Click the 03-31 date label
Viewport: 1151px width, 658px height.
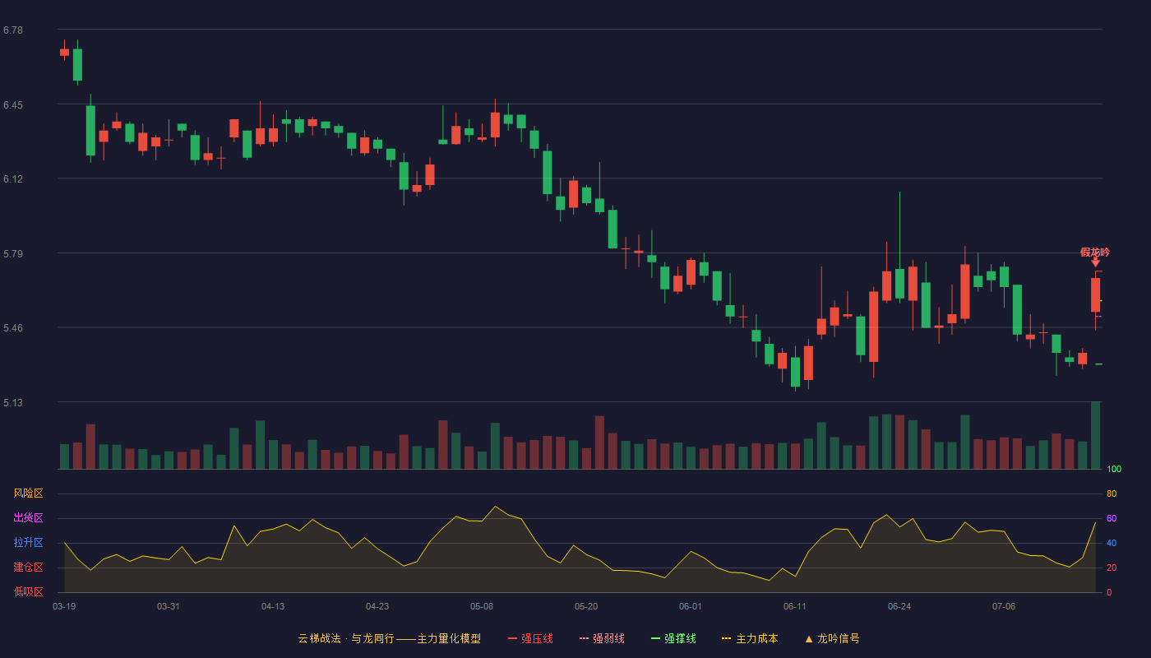pyautogui.click(x=169, y=606)
